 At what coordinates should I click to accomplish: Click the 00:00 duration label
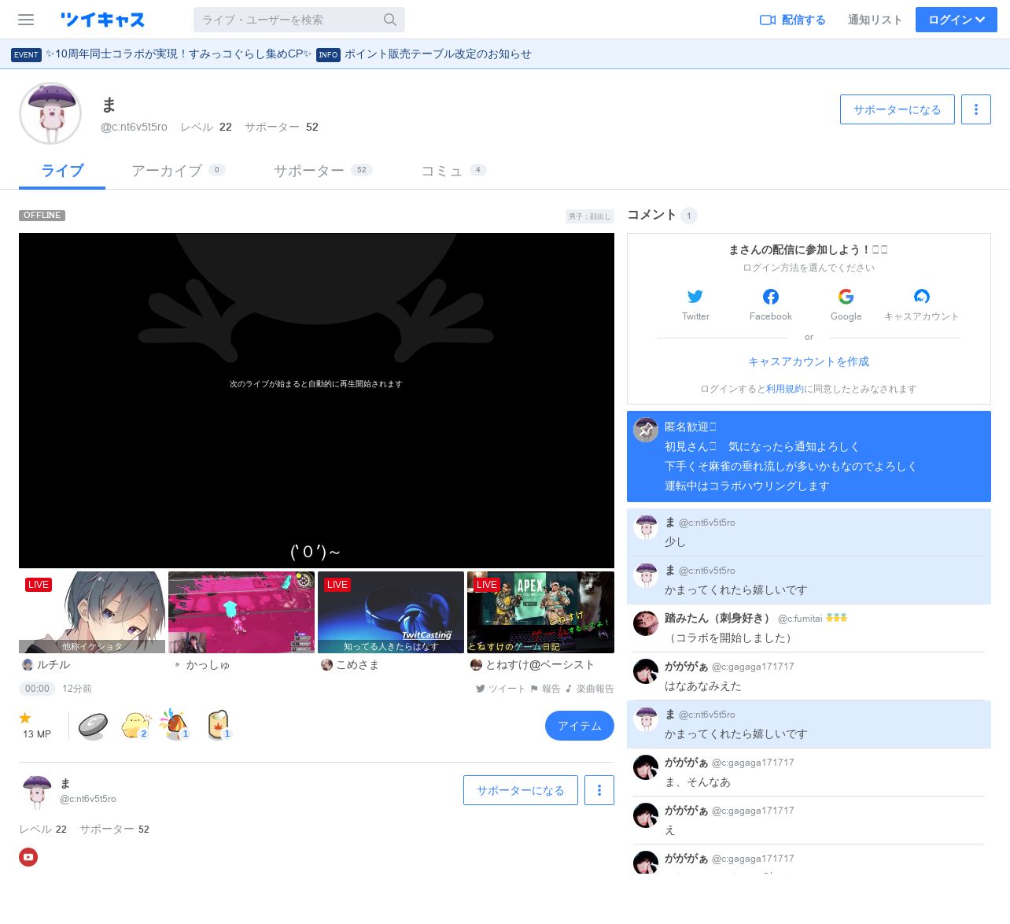point(37,689)
